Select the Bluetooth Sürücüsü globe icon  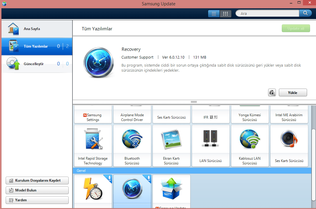click(x=132, y=139)
